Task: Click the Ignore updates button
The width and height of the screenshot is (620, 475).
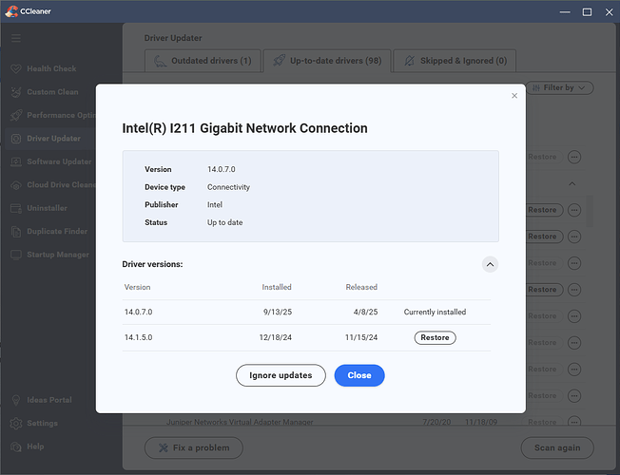Action: [x=281, y=375]
